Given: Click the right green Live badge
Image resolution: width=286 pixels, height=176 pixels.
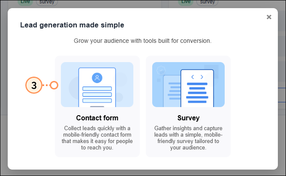Looking at the screenshot, I should pyautogui.click(x=185, y=2).
